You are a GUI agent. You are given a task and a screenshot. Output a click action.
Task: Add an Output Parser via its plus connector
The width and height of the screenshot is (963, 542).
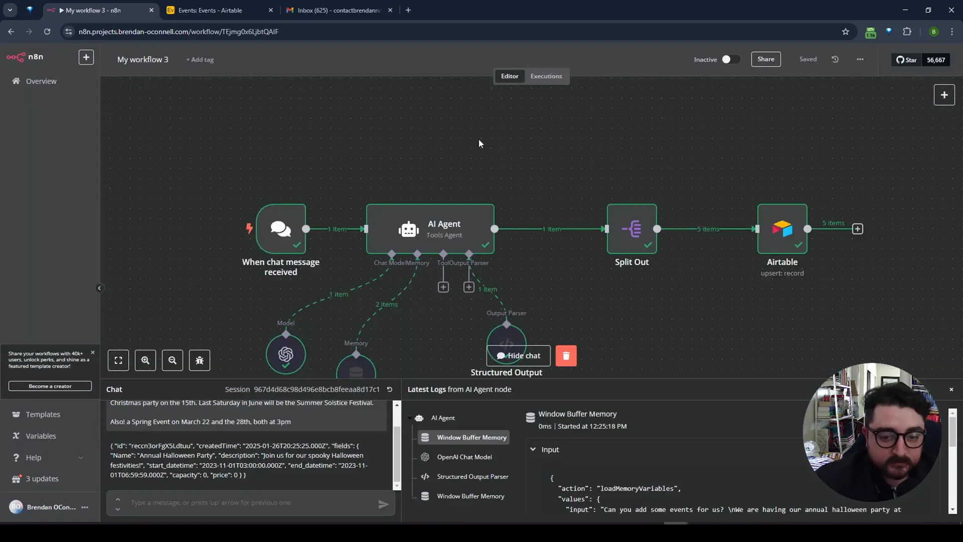click(468, 287)
